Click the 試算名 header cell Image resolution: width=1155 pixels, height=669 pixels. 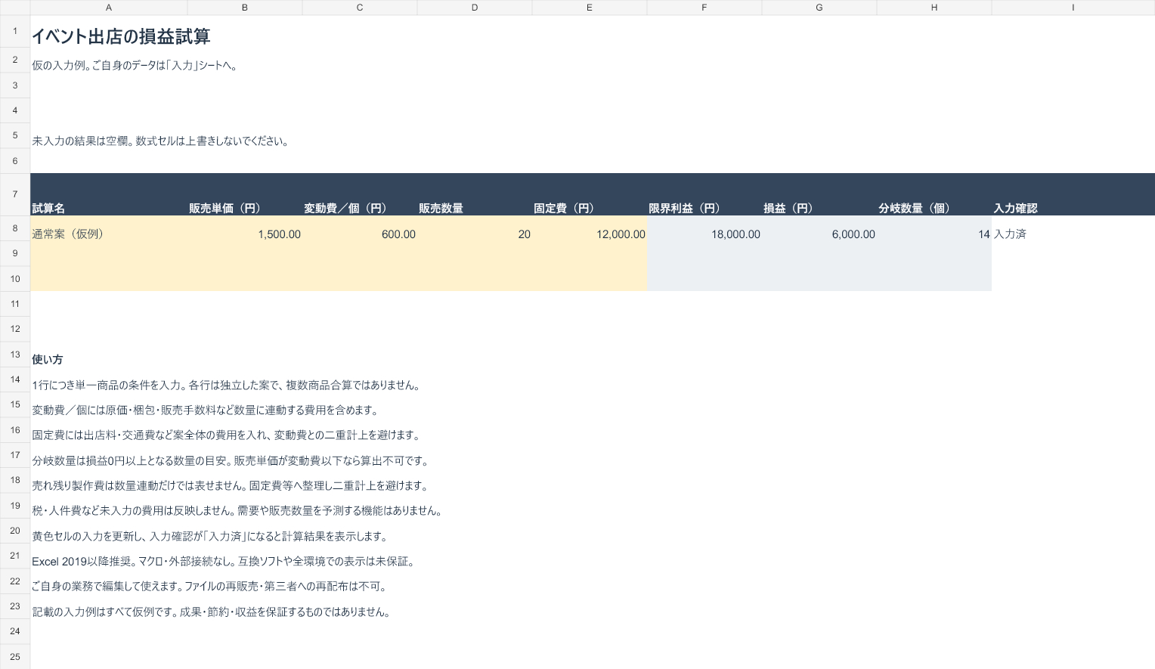point(109,194)
